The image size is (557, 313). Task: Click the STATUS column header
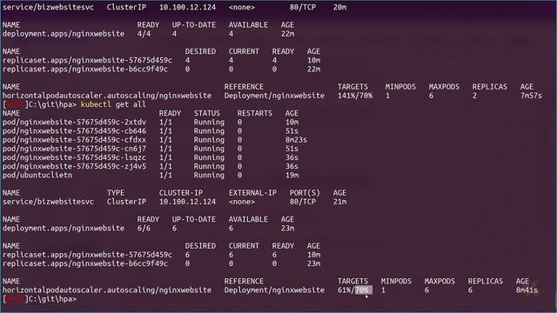click(207, 113)
